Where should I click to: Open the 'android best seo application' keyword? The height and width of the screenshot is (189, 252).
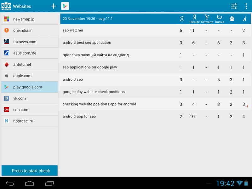(155, 43)
